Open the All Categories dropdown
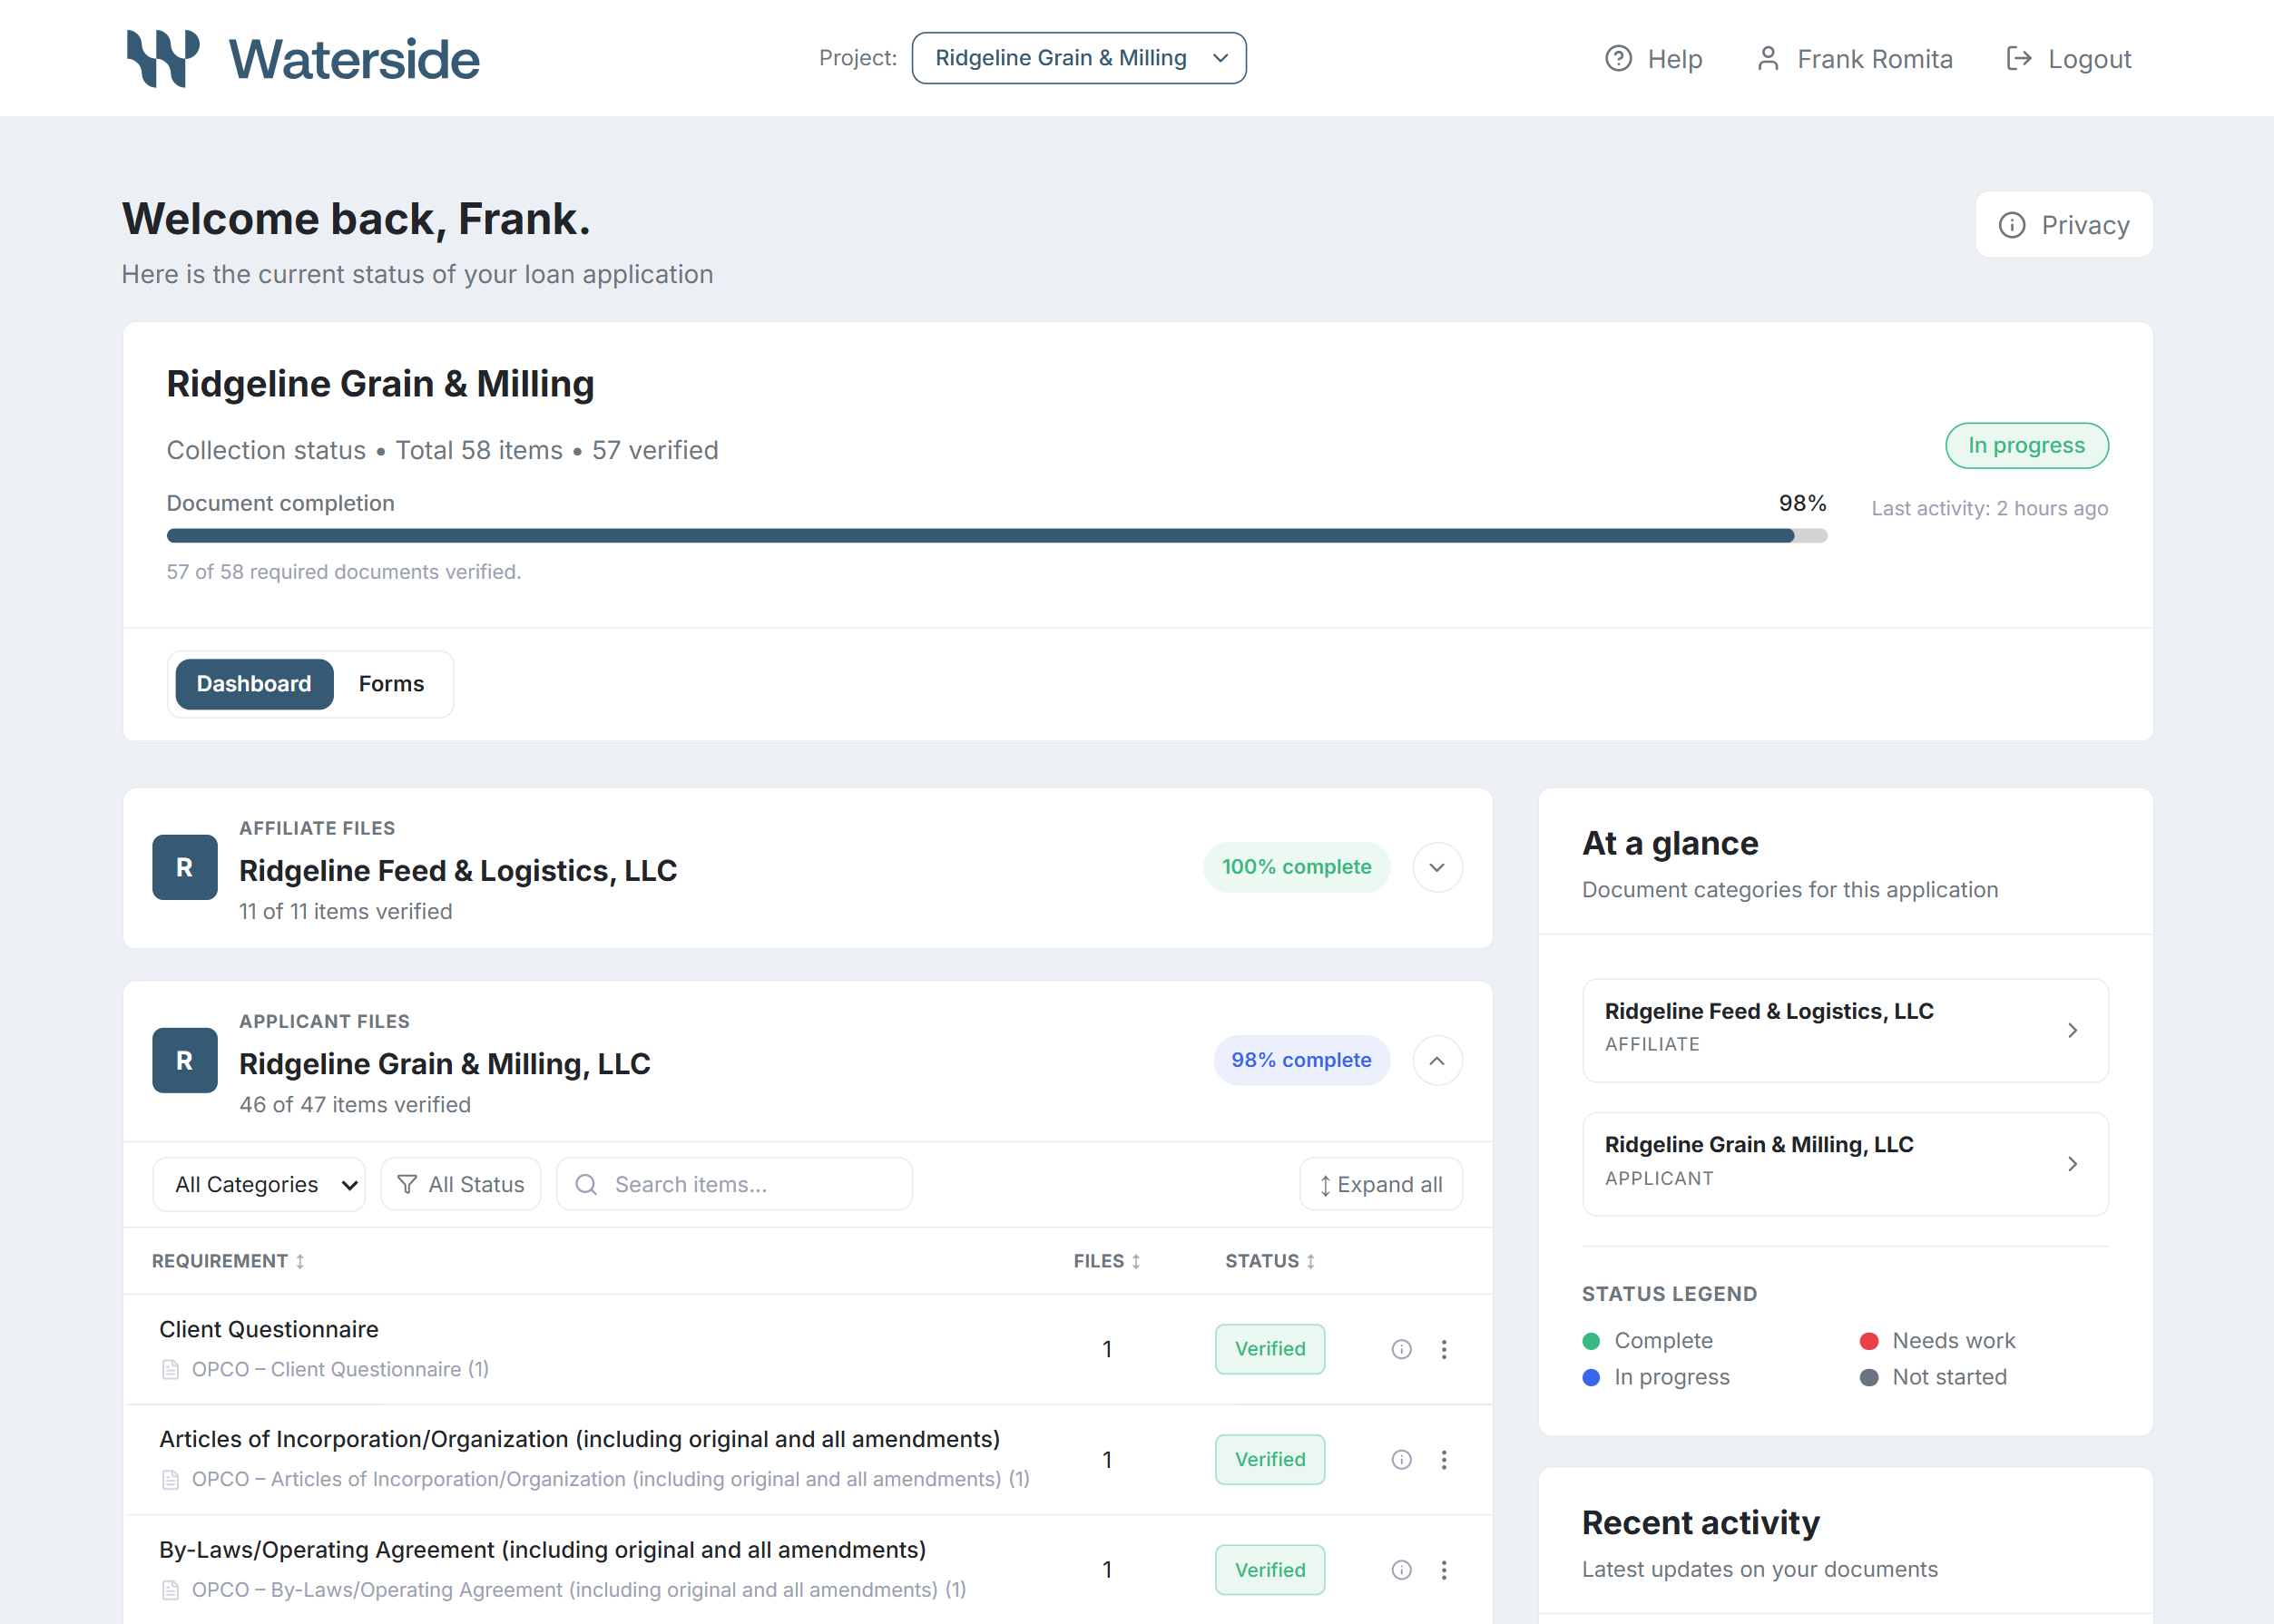 click(258, 1184)
